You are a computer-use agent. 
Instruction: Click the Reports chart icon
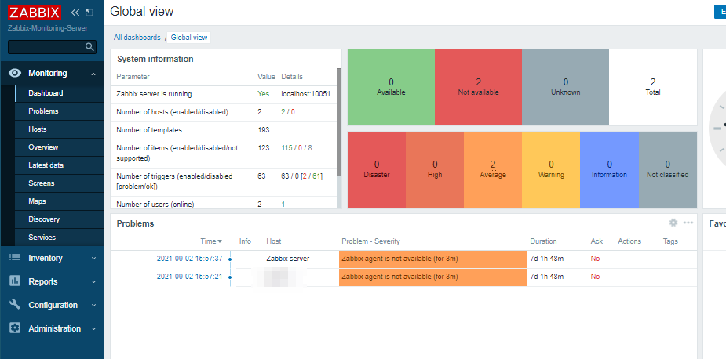click(x=15, y=281)
